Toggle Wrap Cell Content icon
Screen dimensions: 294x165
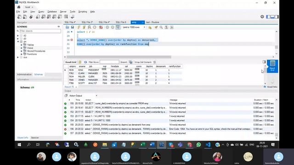[154, 62]
